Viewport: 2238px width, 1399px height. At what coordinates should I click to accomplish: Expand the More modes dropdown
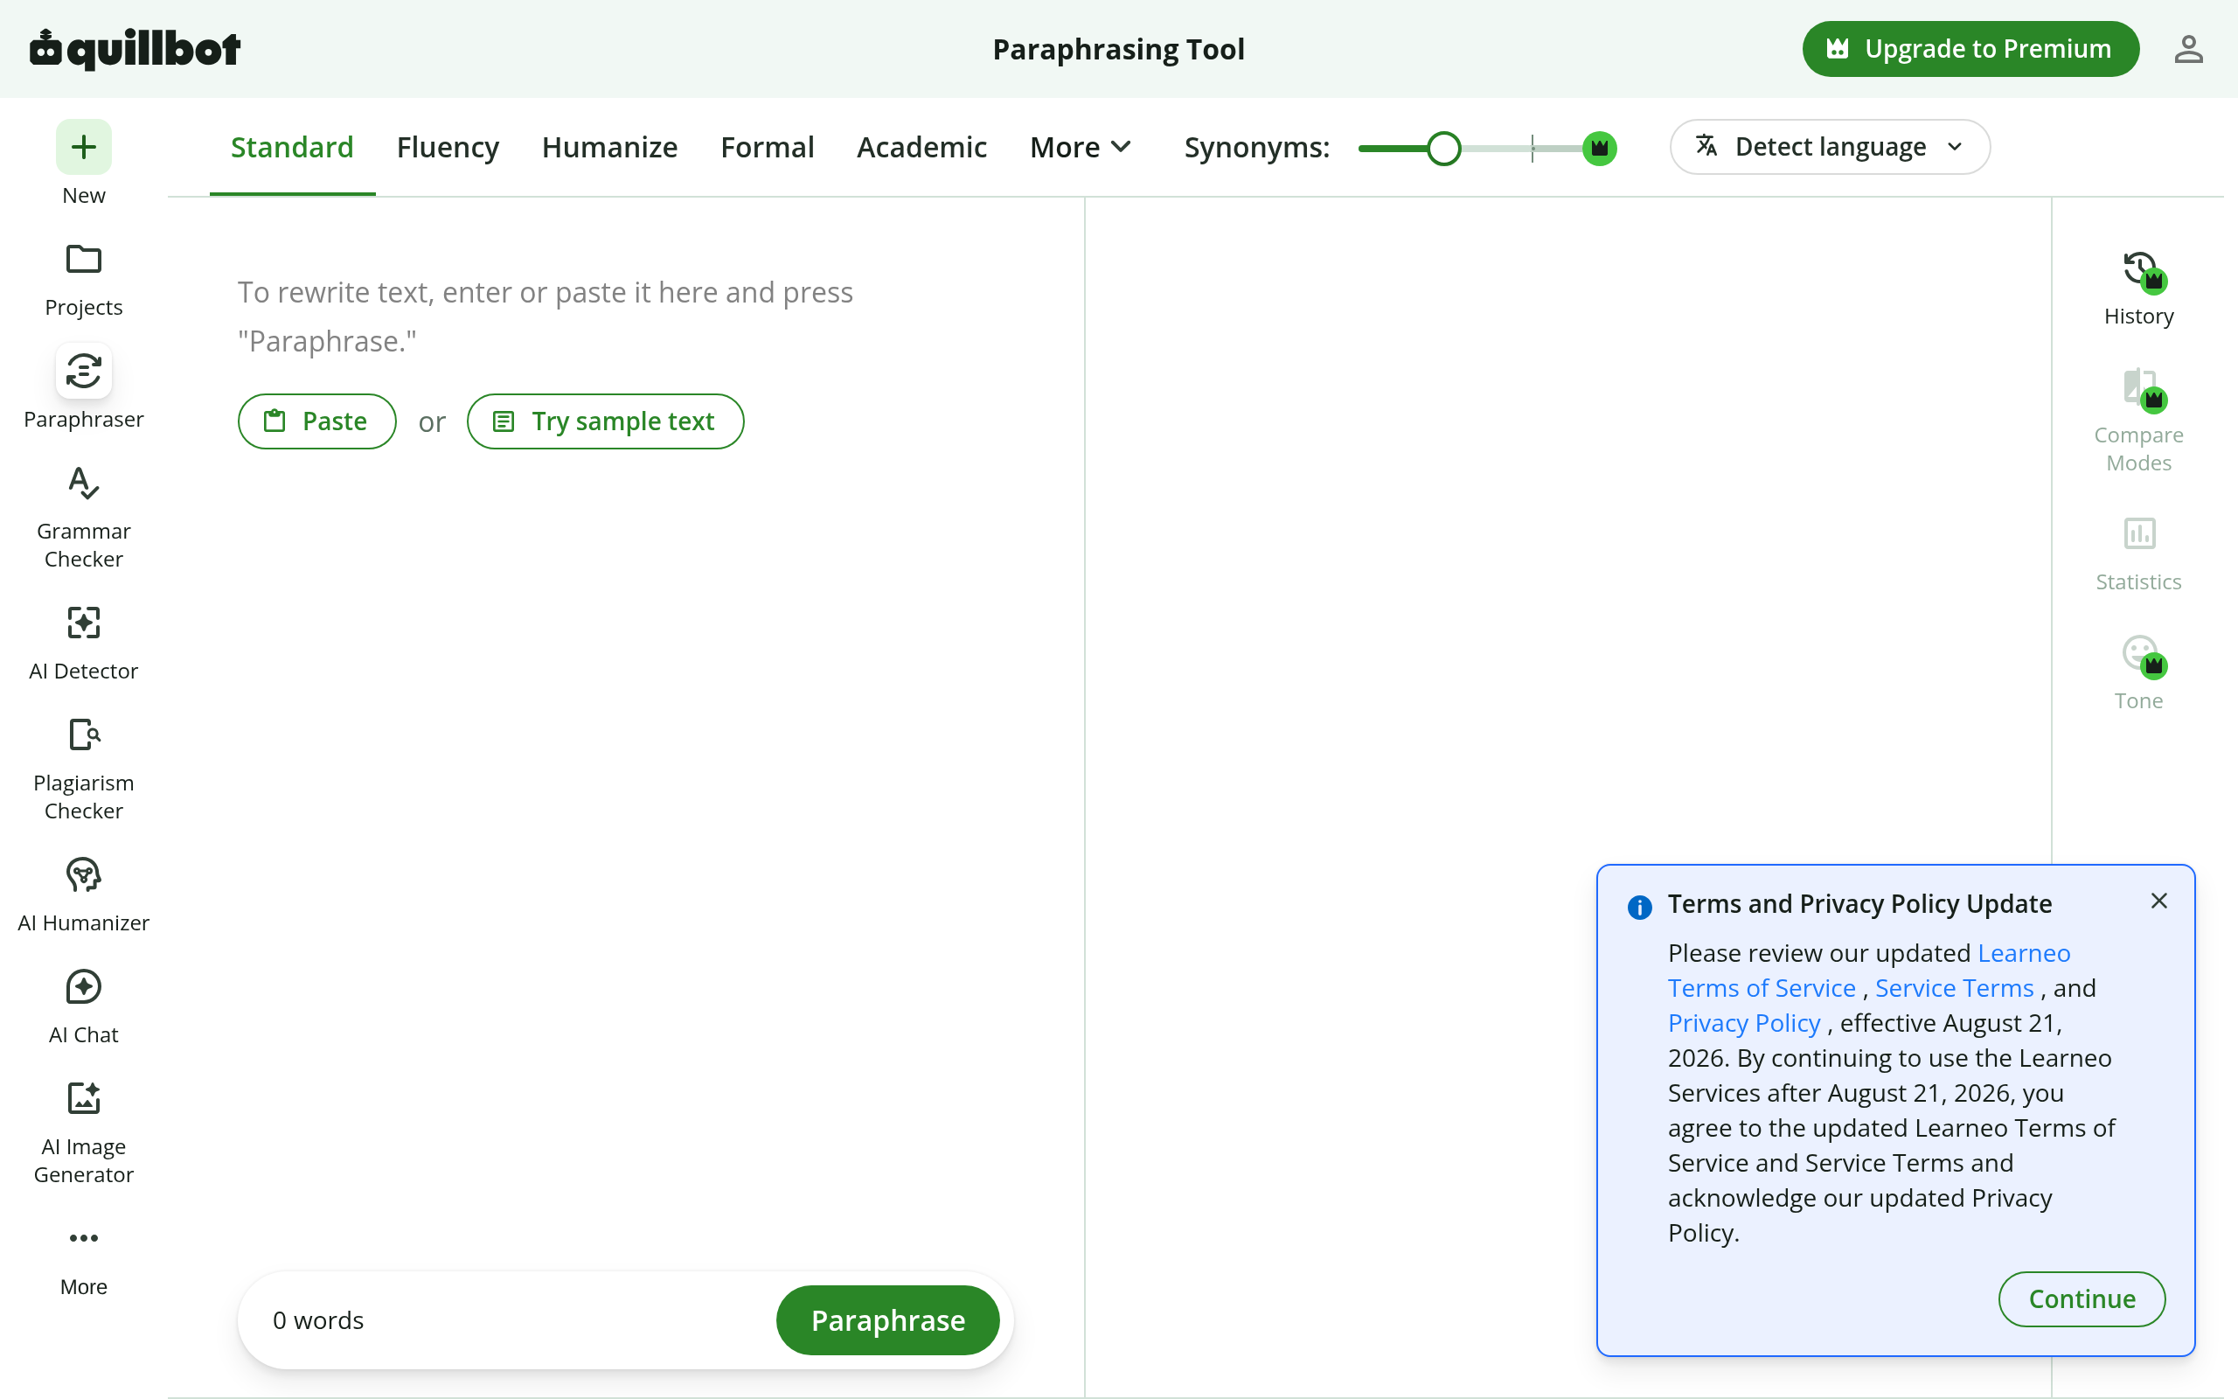coord(1081,147)
